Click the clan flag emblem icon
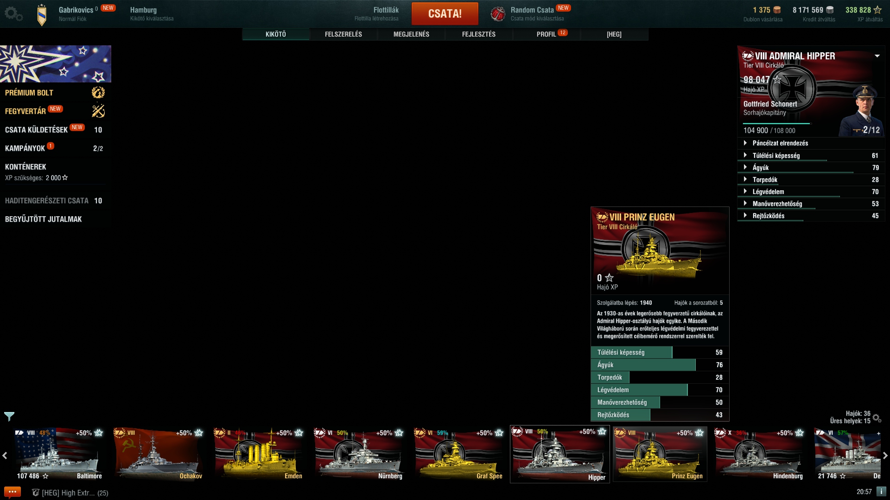Image resolution: width=890 pixels, height=500 pixels. pyautogui.click(x=42, y=15)
